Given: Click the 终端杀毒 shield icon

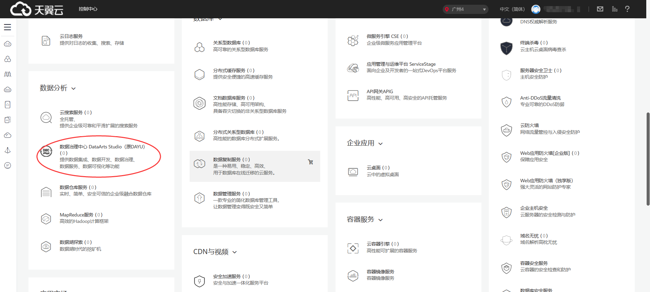Looking at the screenshot, I should pyautogui.click(x=506, y=48).
